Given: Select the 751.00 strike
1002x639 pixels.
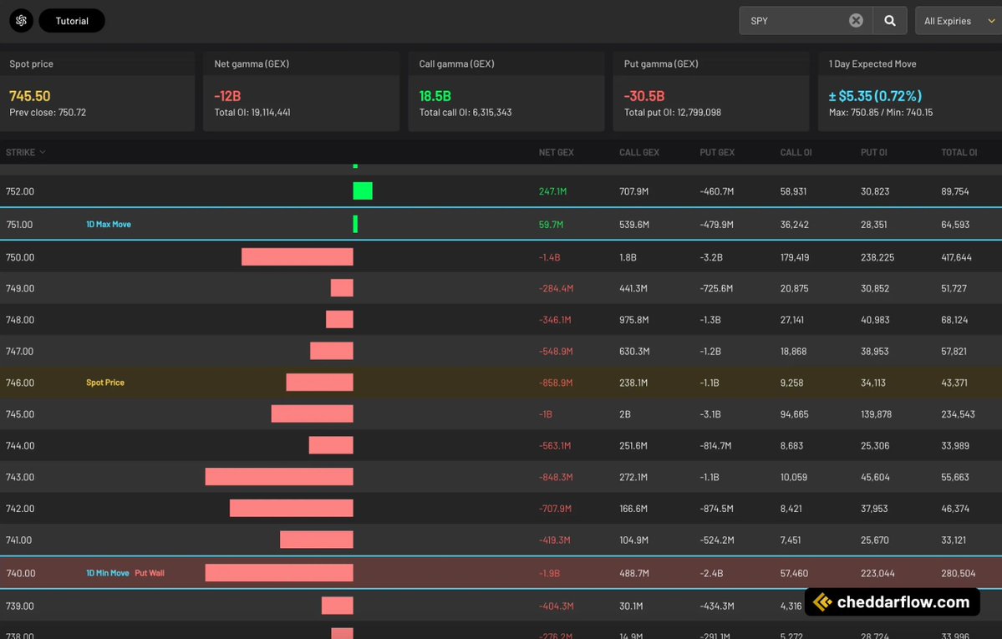Looking at the screenshot, I should 20,225.
